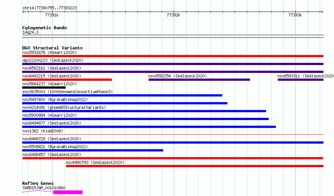Screen dimensions: 334x196
Task: Open the nsv6486457 (Sedlazeck2020) label
Action: 52,154
